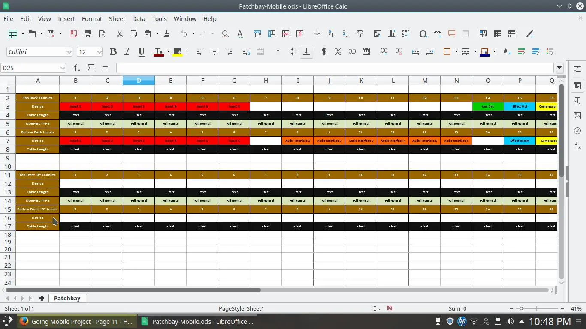
Task: Expand the Calibri font name dropdown
Action: tap(69, 52)
